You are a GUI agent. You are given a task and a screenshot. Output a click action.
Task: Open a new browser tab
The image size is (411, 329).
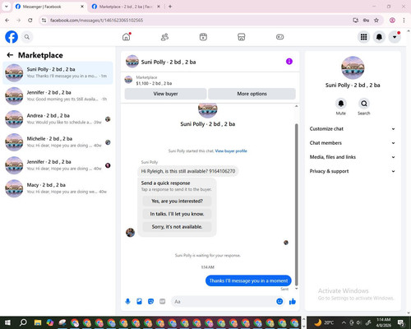click(x=170, y=7)
